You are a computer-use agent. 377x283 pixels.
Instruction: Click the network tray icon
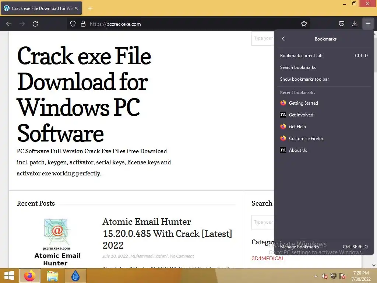coord(334,276)
